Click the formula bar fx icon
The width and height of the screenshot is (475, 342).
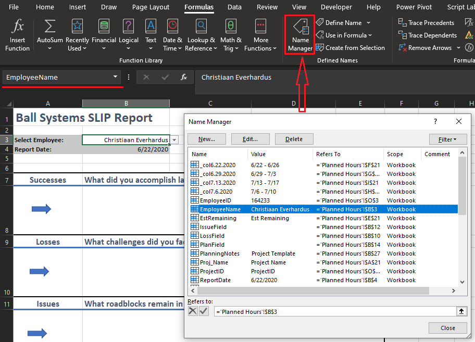tap(183, 77)
